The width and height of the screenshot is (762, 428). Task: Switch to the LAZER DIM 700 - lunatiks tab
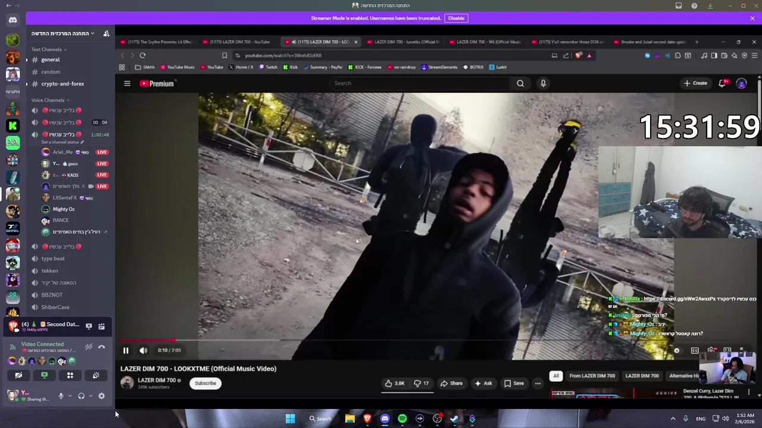pos(402,42)
